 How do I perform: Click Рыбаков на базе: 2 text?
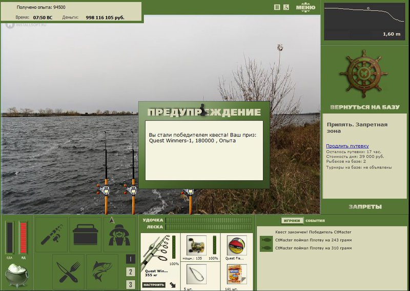pyautogui.click(x=346, y=161)
